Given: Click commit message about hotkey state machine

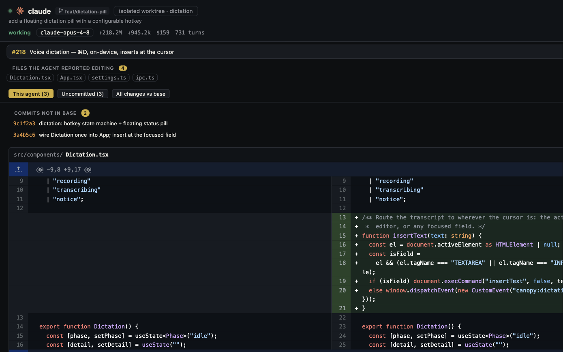Looking at the screenshot, I should (x=103, y=123).
